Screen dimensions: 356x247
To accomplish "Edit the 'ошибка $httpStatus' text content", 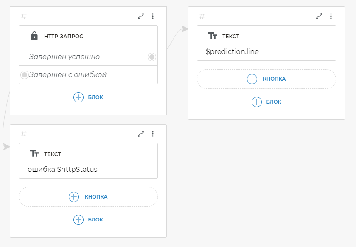I will click(62, 170).
